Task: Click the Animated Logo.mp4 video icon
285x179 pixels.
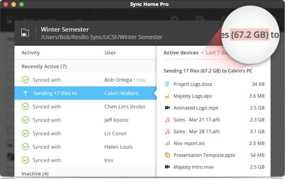Action: tap(167, 108)
